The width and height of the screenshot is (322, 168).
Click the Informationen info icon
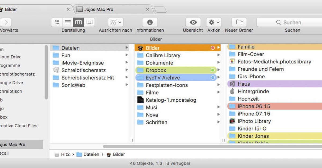pos(150,22)
